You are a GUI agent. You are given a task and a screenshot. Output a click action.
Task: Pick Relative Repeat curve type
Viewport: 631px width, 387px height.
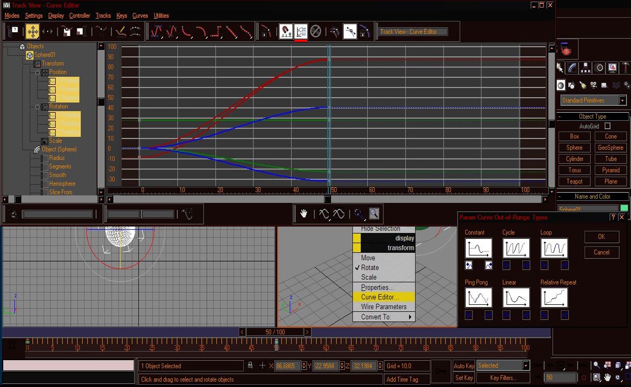click(554, 298)
